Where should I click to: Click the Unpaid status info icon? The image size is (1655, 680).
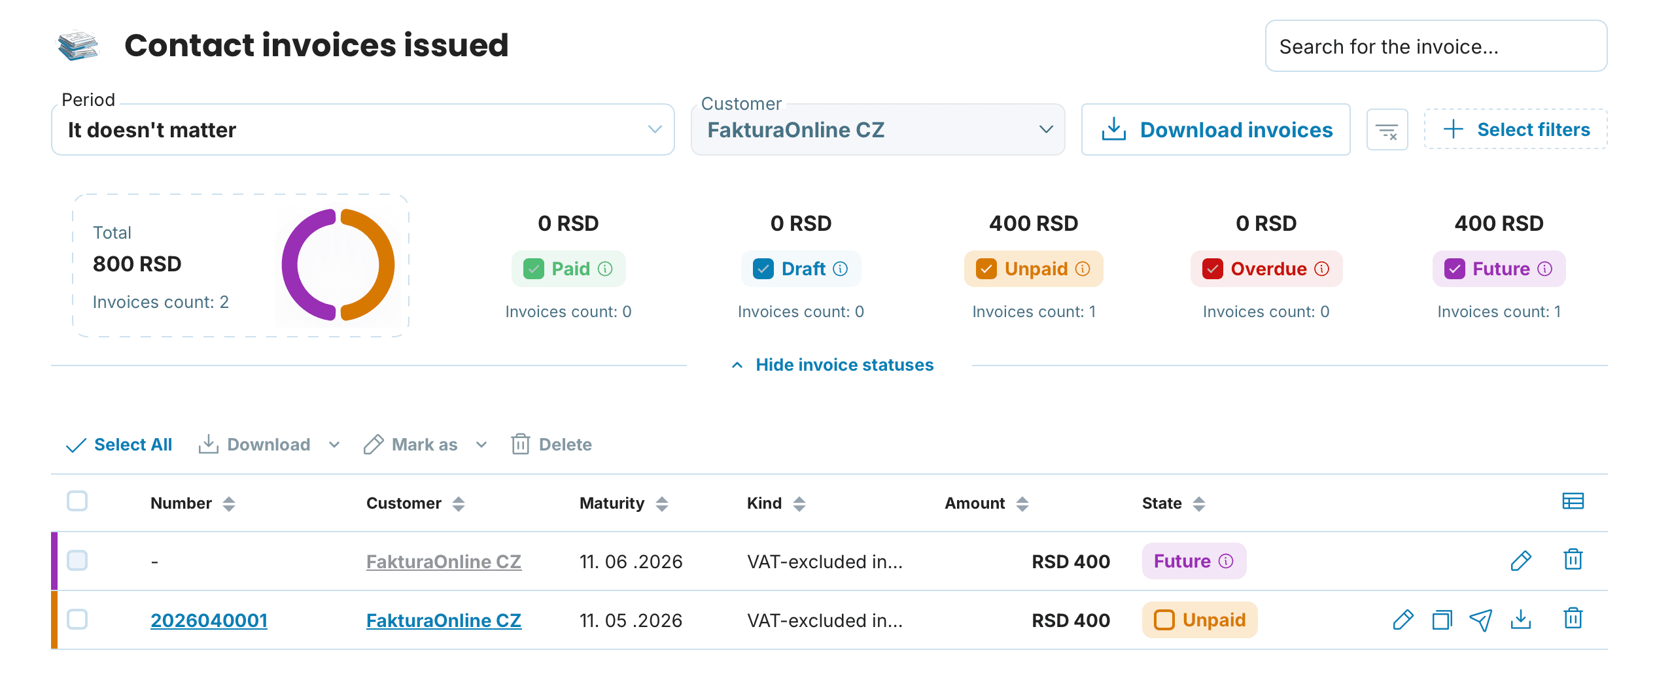click(1083, 269)
